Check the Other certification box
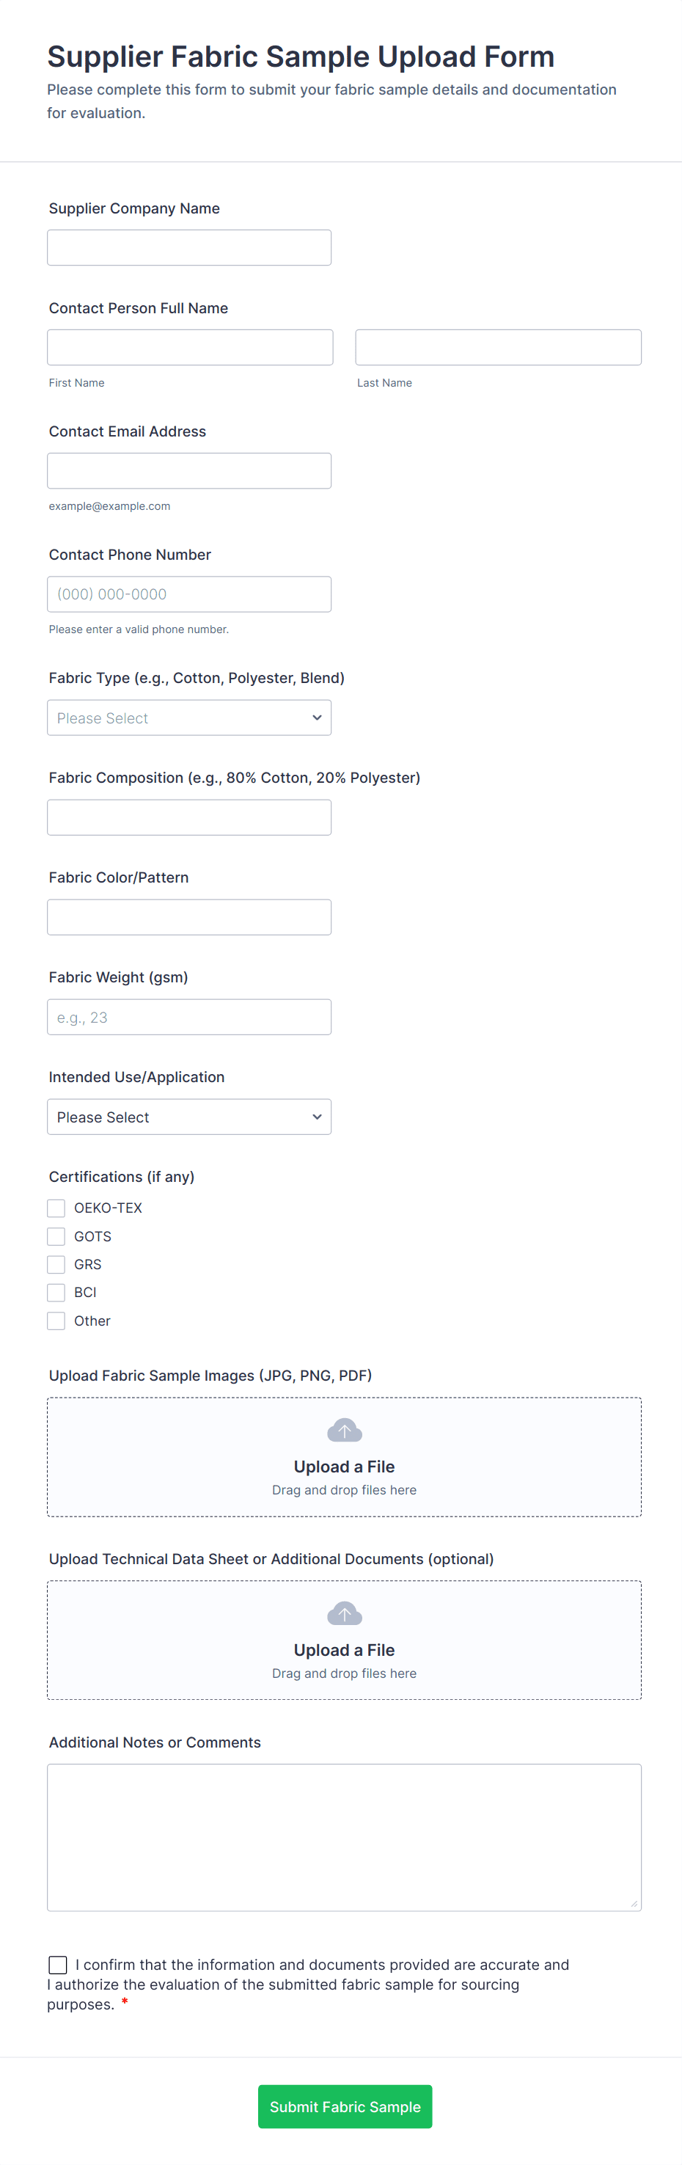Screen dimensions: 682x2165 (x=56, y=1321)
